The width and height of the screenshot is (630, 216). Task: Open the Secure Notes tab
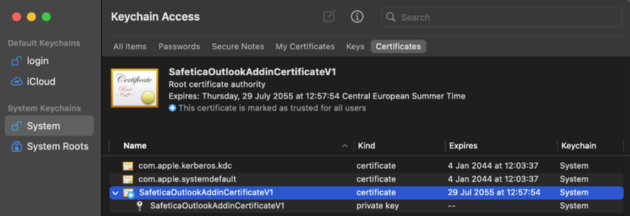tap(238, 47)
